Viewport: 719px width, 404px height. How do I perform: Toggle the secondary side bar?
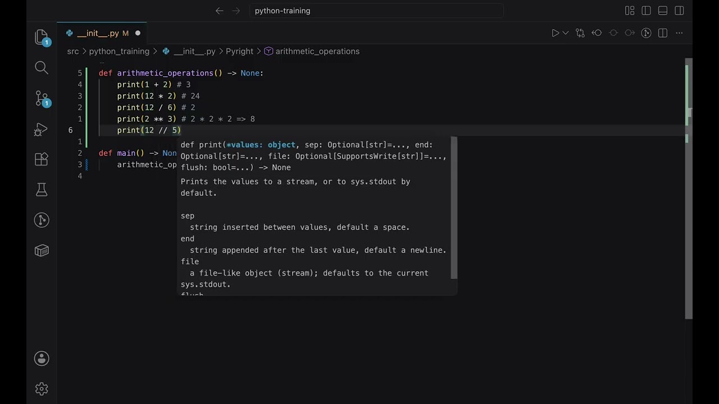679,11
